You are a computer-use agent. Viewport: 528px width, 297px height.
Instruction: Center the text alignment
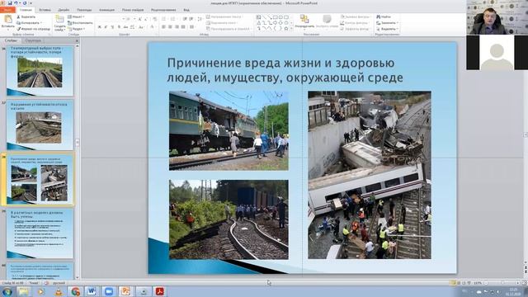pyautogui.click(x=170, y=27)
